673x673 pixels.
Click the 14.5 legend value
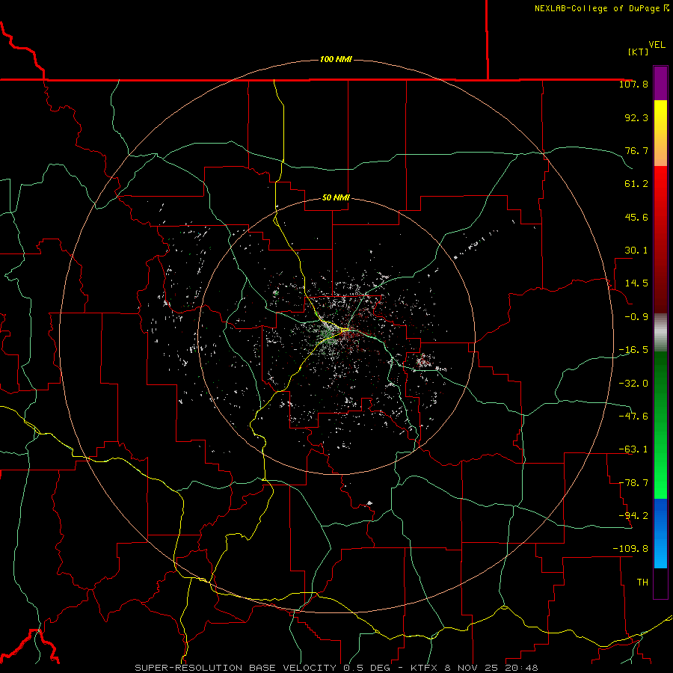pos(636,283)
